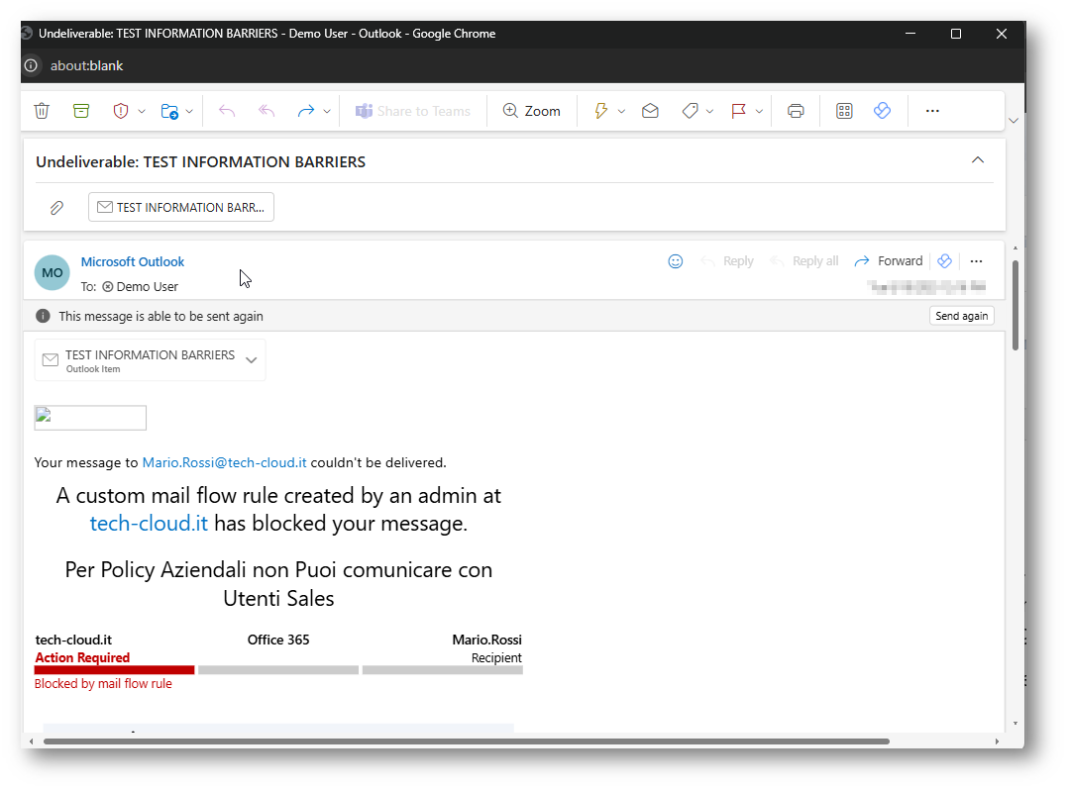Open the Apps grid icon in the toolbar
Viewport: 1068px width, 790px height.
click(x=844, y=111)
